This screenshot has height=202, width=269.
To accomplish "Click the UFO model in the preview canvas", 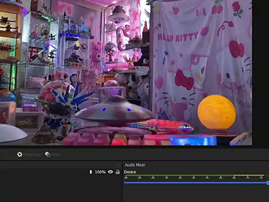I will [x=114, y=111].
